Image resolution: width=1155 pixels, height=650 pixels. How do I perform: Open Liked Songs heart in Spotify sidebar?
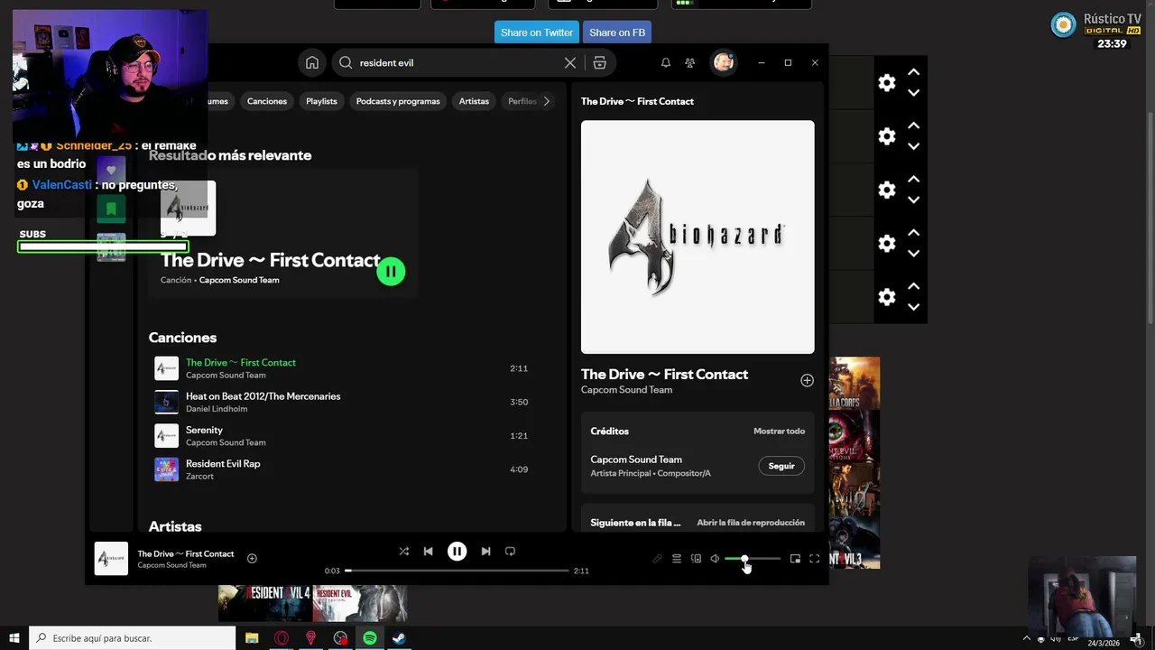click(x=111, y=170)
